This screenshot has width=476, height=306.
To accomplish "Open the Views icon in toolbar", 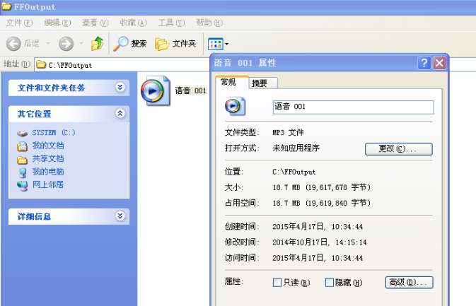I will 215,44.
